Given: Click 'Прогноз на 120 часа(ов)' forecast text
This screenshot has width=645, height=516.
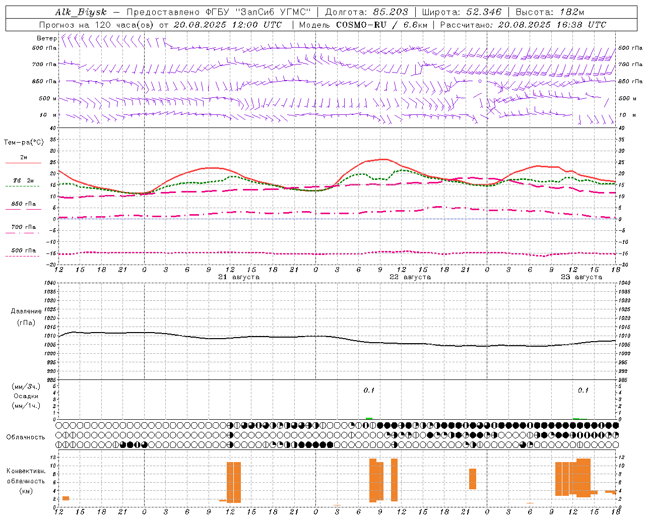Looking at the screenshot, I should pos(97,25).
